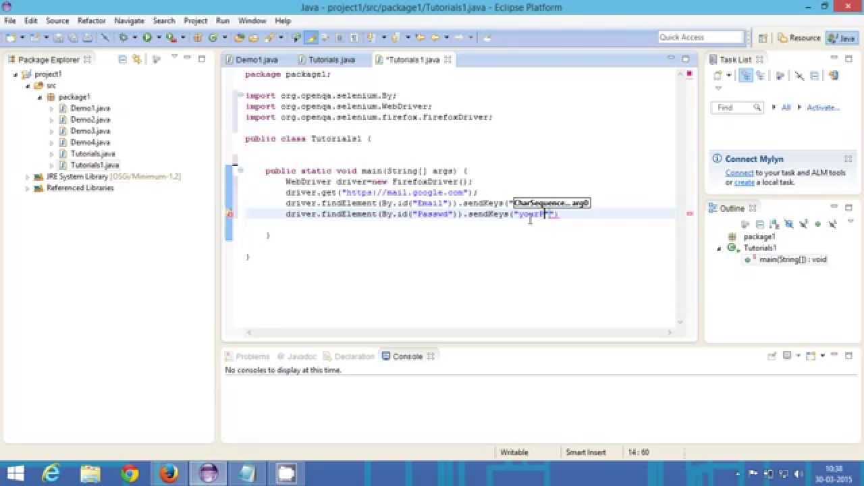
Task: Switch to the Problems tab
Action: click(x=248, y=356)
